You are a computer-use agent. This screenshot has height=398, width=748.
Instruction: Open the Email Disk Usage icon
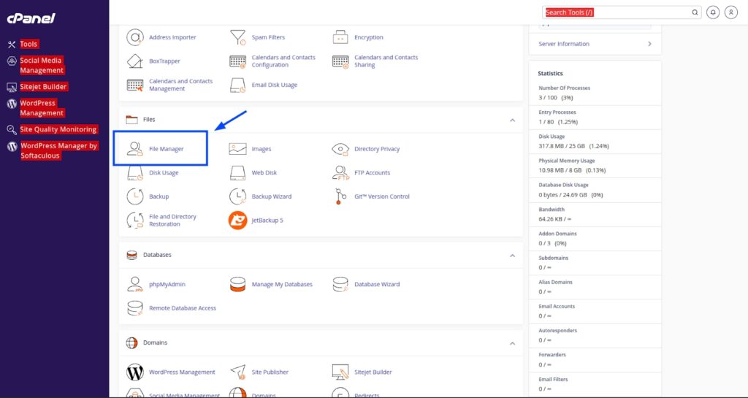(x=237, y=85)
